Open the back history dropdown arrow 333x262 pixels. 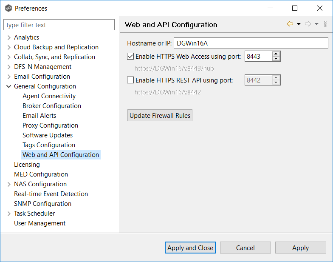pos(299,24)
